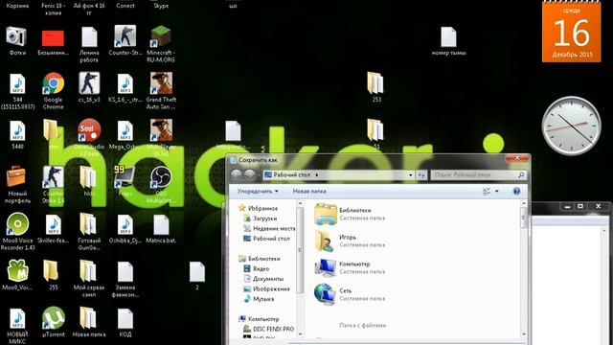
Task: Select the uTorrent desktop shortcut
Action: click(x=54, y=318)
